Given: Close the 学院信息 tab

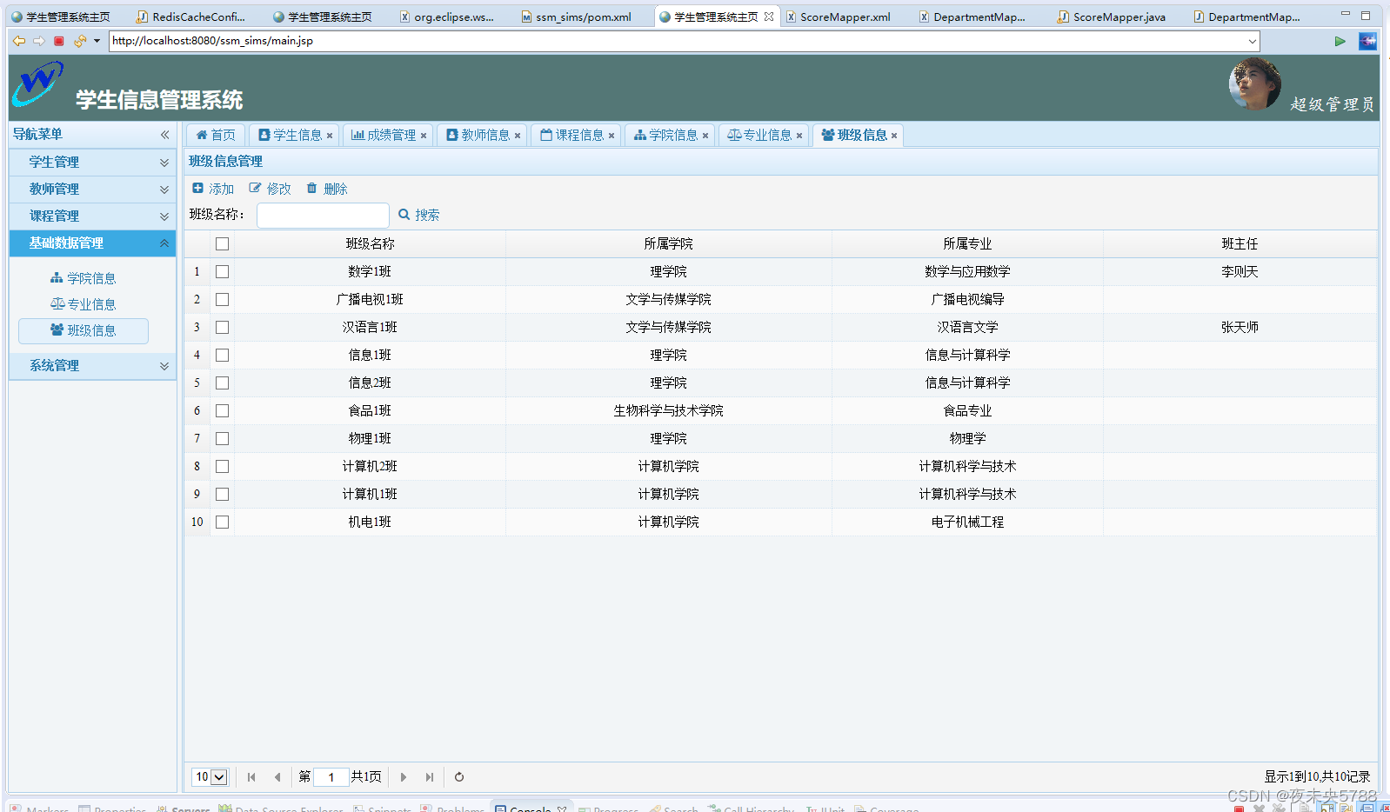Looking at the screenshot, I should 705,136.
